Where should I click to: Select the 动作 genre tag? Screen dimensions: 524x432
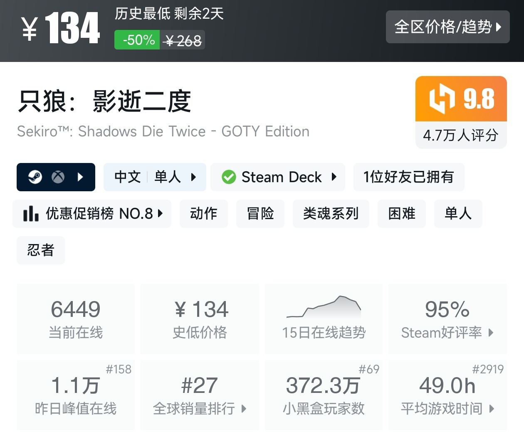point(203,214)
